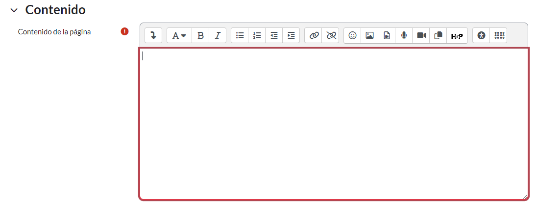Collapse the Contenido section
This screenshot has width=537, height=204.
(14, 10)
